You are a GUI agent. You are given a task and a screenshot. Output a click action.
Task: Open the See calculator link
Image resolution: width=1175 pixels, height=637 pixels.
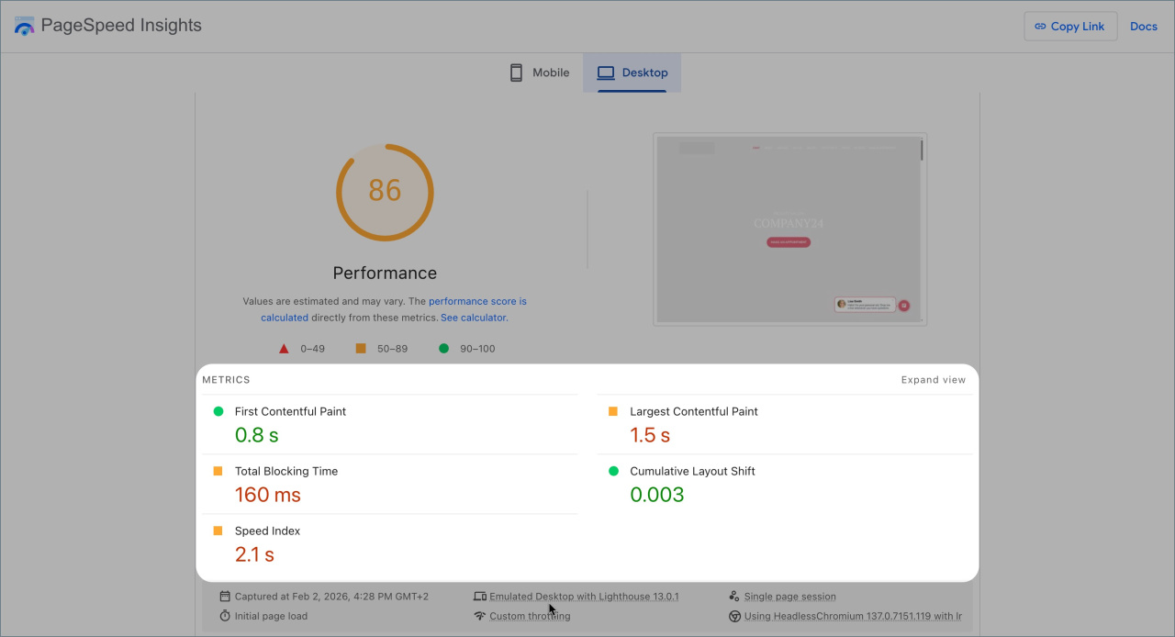pyautogui.click(x=473, y=318)
